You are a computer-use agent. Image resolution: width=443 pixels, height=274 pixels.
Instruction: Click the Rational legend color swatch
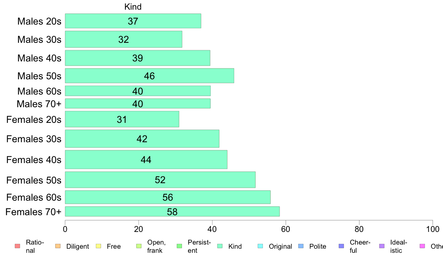(18, 246)
